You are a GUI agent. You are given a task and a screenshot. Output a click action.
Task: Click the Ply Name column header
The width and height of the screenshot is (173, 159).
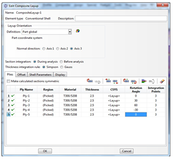click(26, 90)
